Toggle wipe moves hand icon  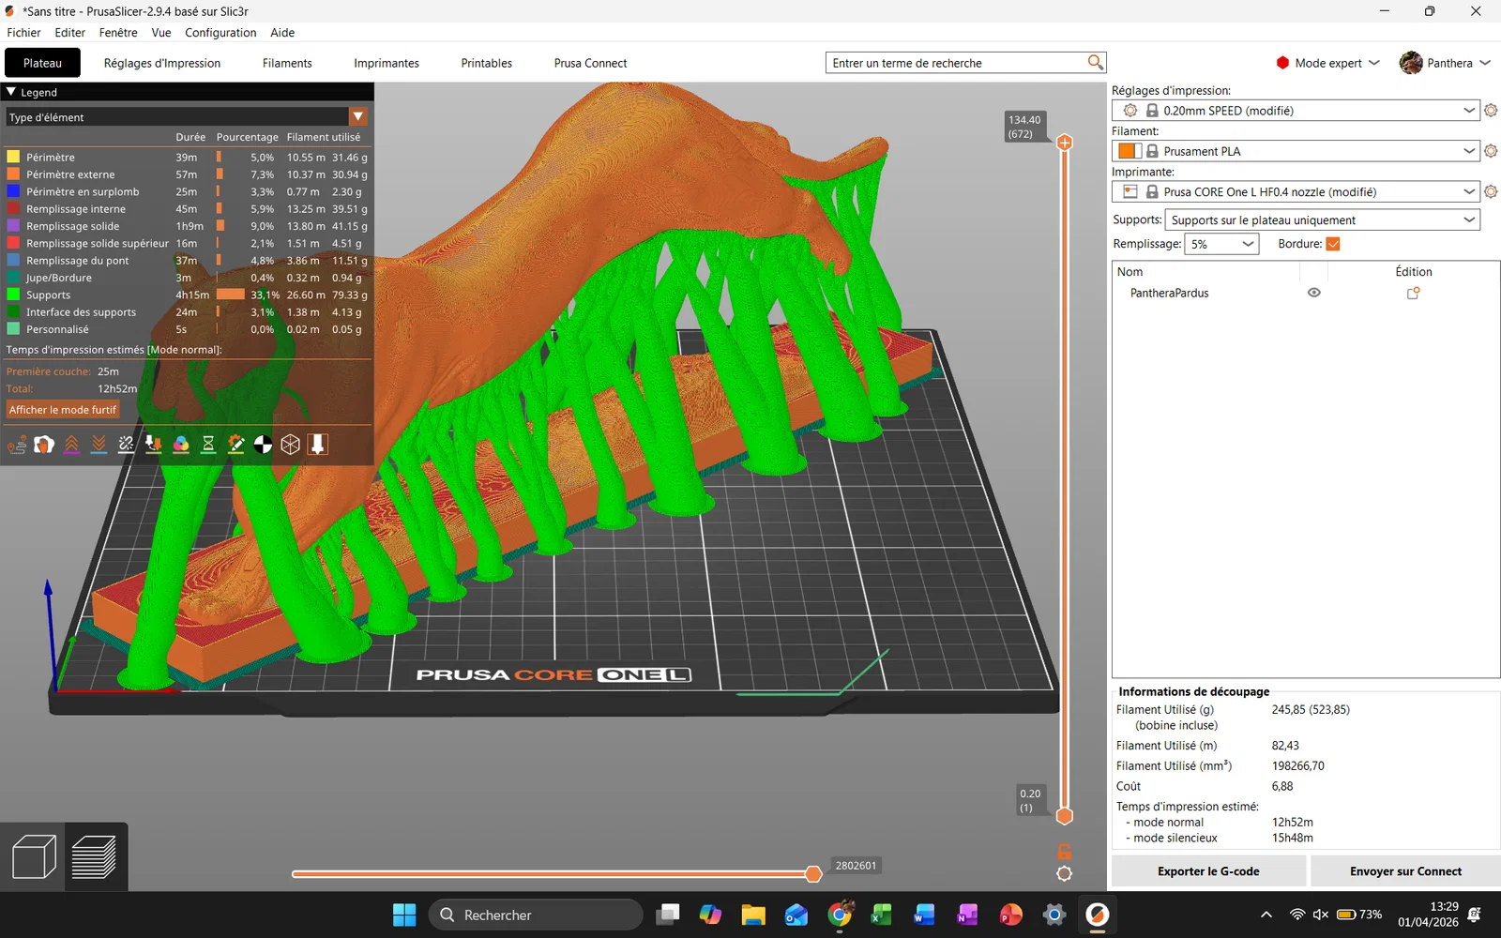(44, 445)
